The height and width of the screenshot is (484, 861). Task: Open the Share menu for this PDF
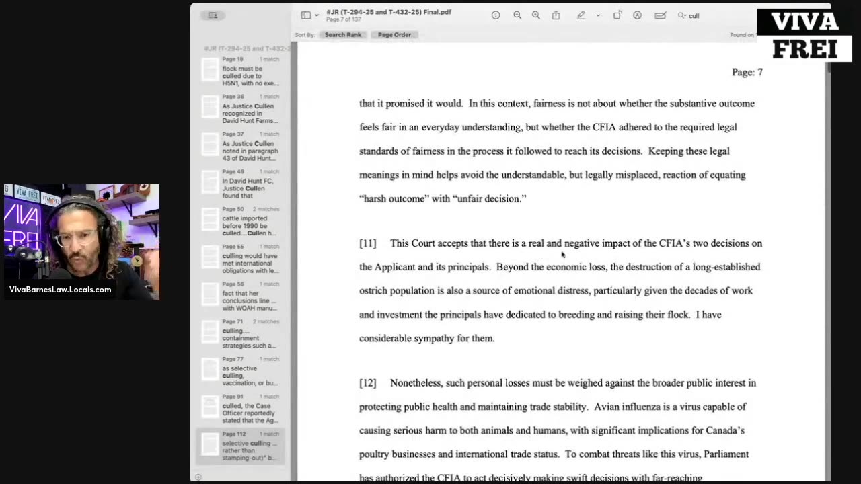pos(556,15)
